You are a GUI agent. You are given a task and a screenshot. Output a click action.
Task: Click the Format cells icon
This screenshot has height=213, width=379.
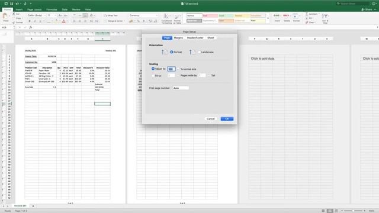coord(296,16)
